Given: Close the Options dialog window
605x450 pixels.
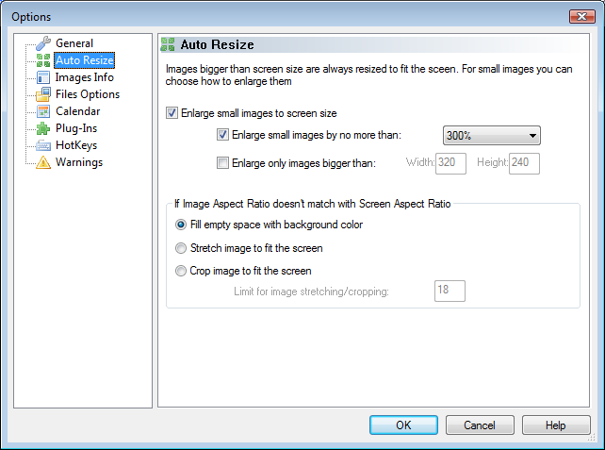Looking at the screenshot, I should pos(582,17).
